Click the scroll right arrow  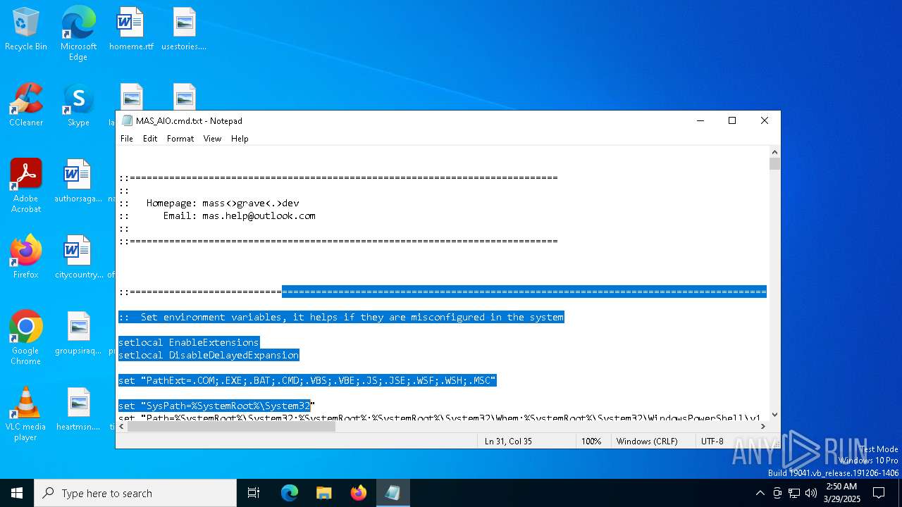point(764,426)
